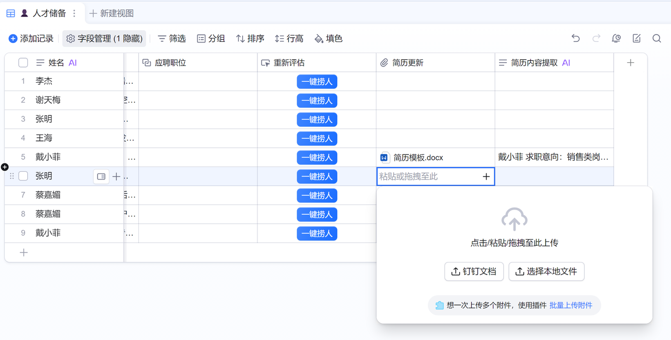Open the reminder alarm icon
The height and width of the screenshot is (340, 671).
pos(616,38)
